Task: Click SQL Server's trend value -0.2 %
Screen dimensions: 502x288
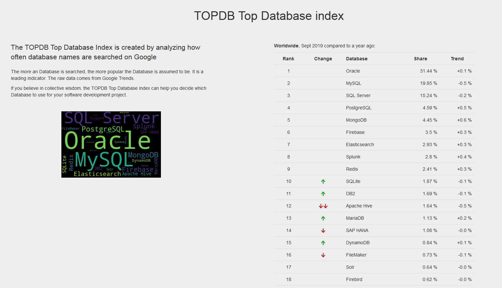Action: point(465,95)
